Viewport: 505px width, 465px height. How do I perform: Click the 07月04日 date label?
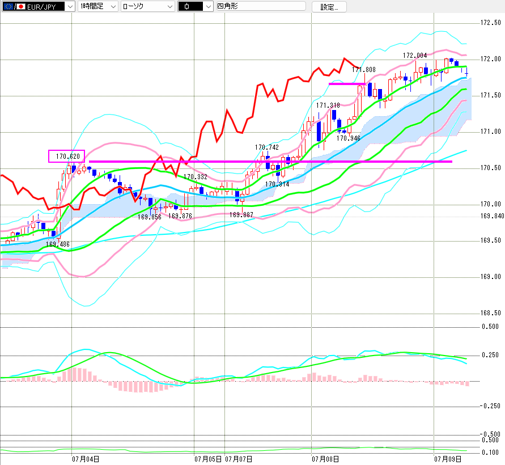coord(86,459)
